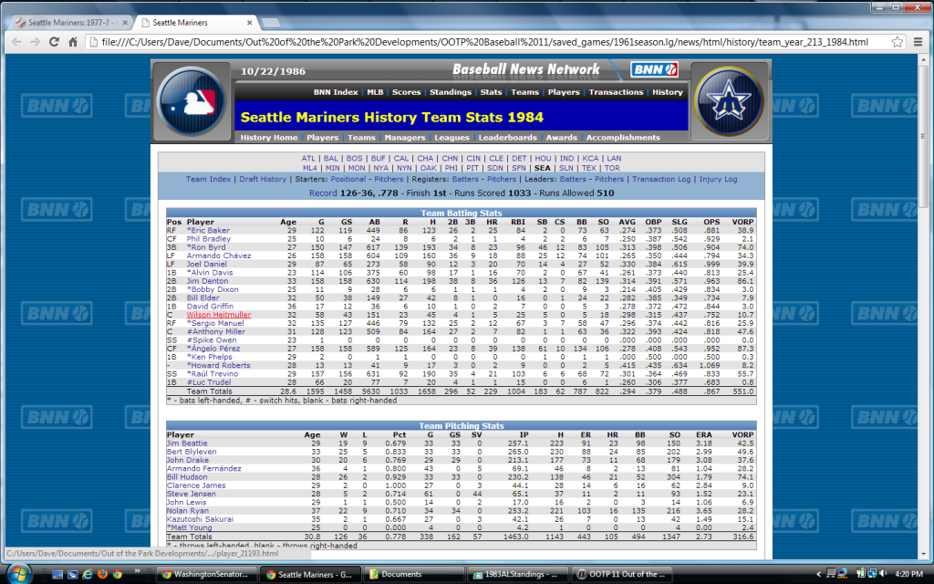Click the browser forward arrow
This screenshot has height=584, width=934.
pos(36,42)
